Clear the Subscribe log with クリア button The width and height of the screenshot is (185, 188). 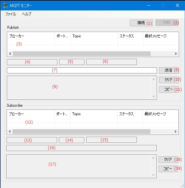click(x=168, y=160)
